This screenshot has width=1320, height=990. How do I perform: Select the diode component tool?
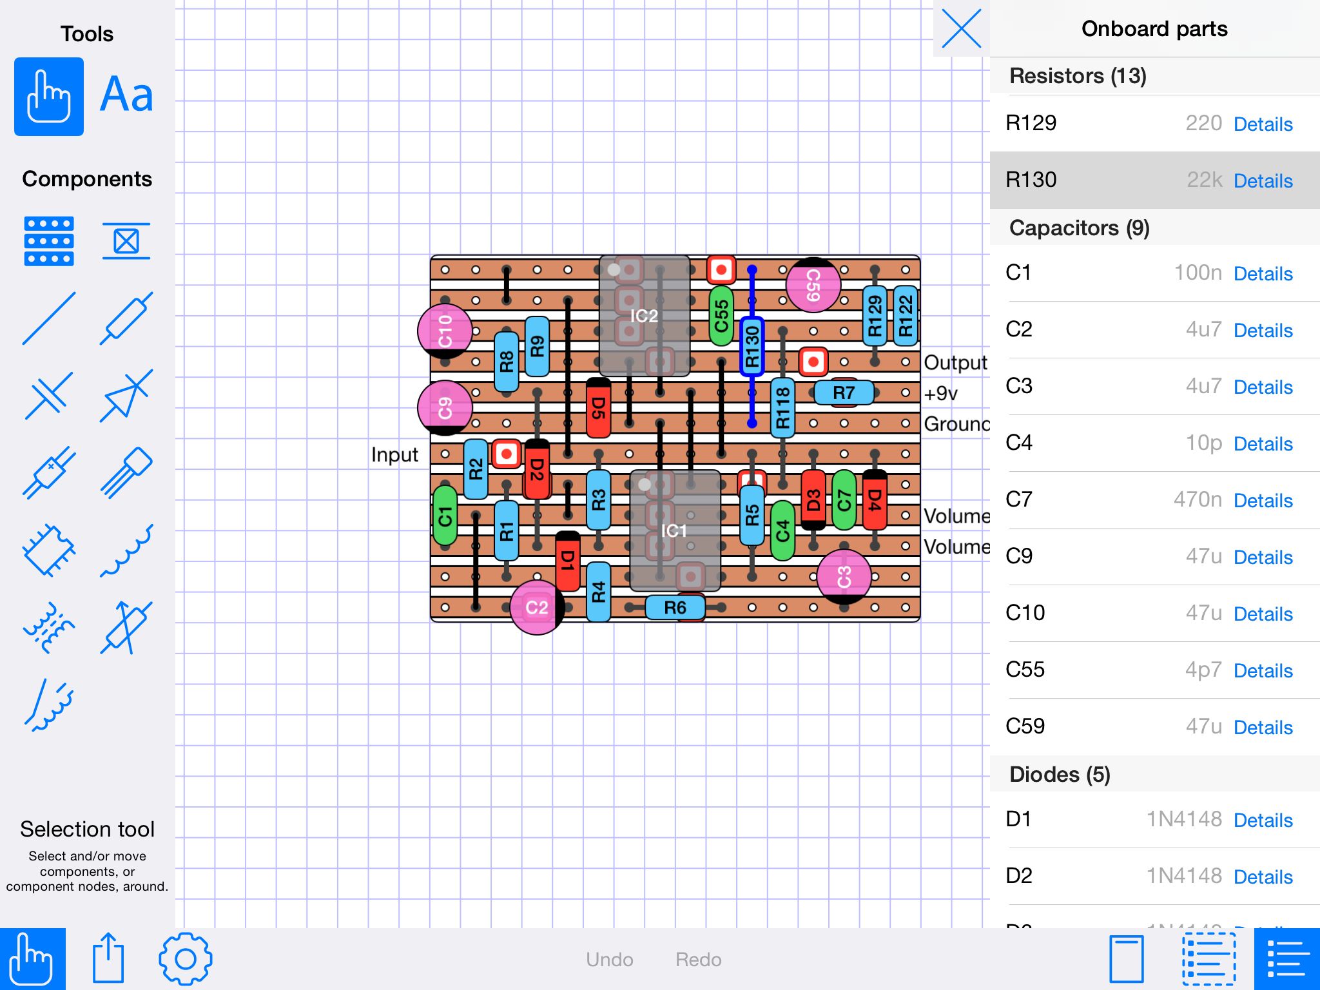click(126, 396)
